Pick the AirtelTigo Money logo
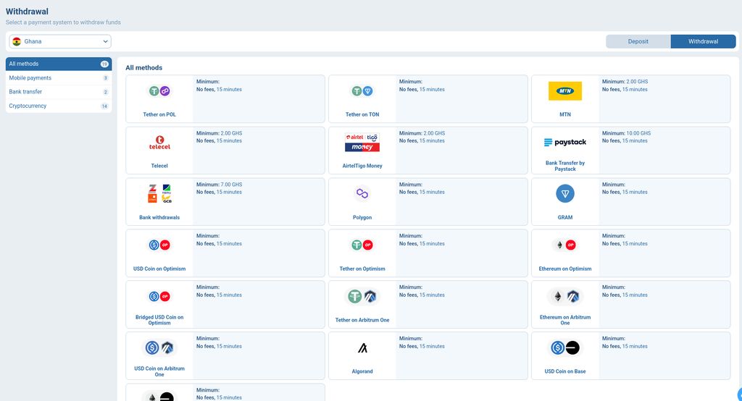This screenshot has height=401, width=742. click(362, 142)
